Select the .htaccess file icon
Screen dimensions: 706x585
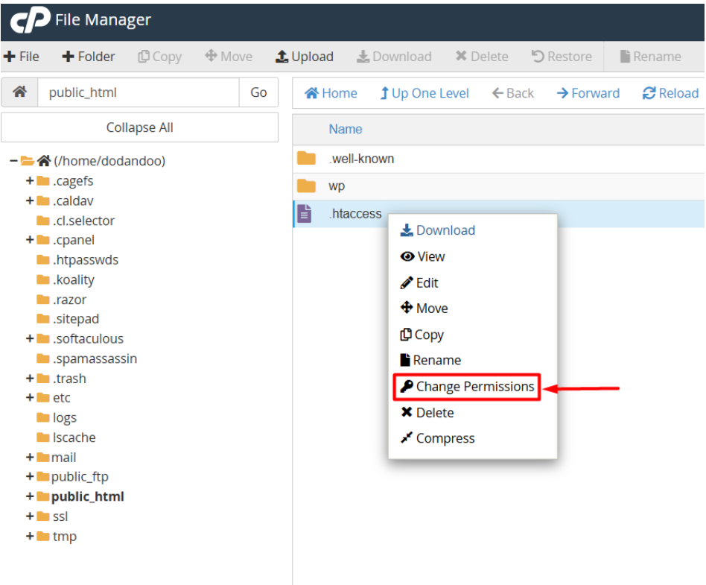pos(305,214)
